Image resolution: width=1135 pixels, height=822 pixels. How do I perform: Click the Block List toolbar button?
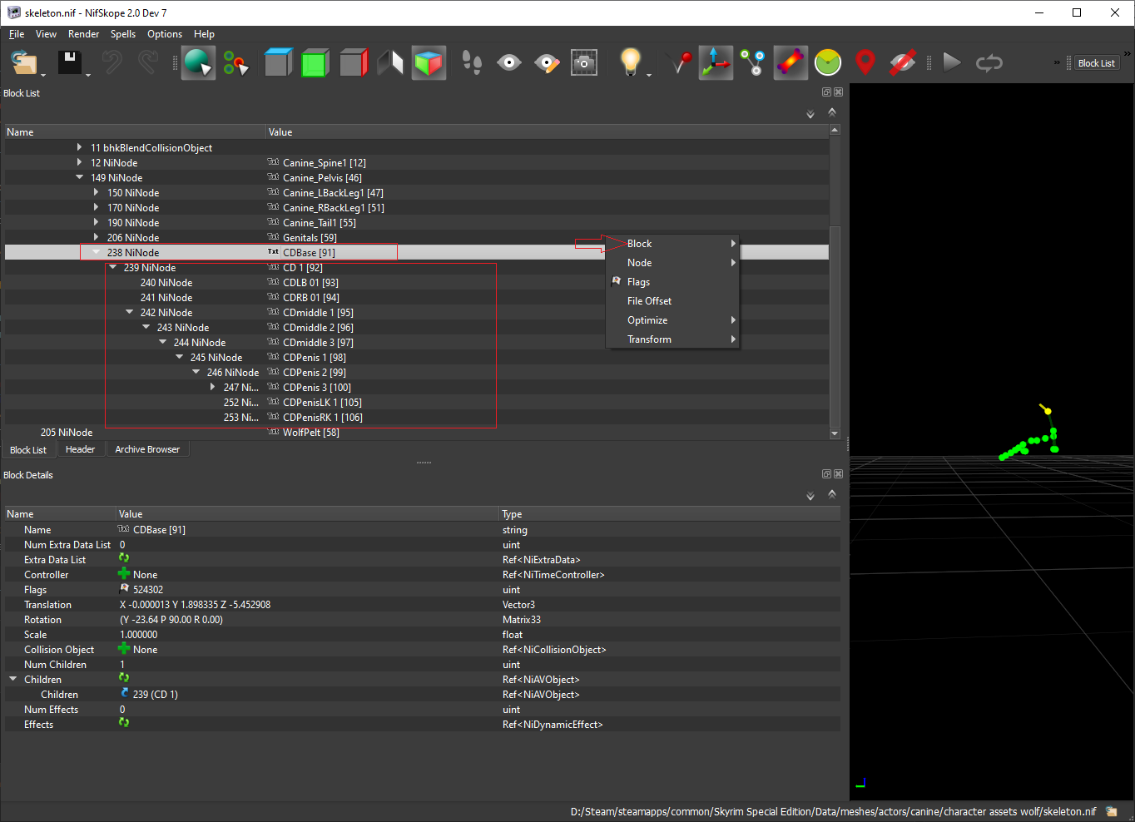click(x=1096, y=63)
